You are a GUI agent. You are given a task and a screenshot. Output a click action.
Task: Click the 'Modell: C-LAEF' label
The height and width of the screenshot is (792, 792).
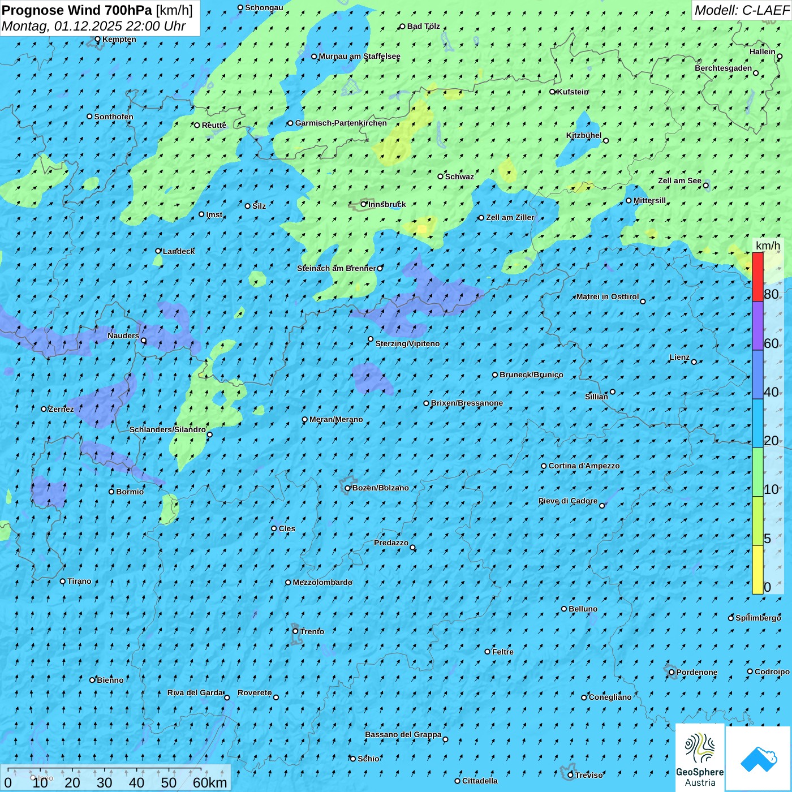(741, 10)
